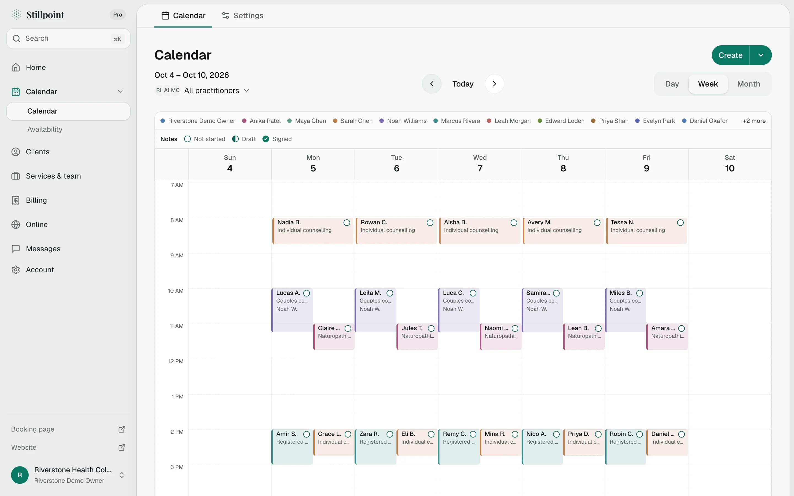Toggle note status circle on Jules T. appointment
794x496 pixels.
coord(431,328)
